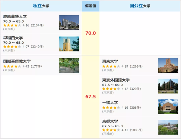The height and width of the screenshot is (139, 181).
Task: Open the 東京大学 university name link
Action: point(110,61)
